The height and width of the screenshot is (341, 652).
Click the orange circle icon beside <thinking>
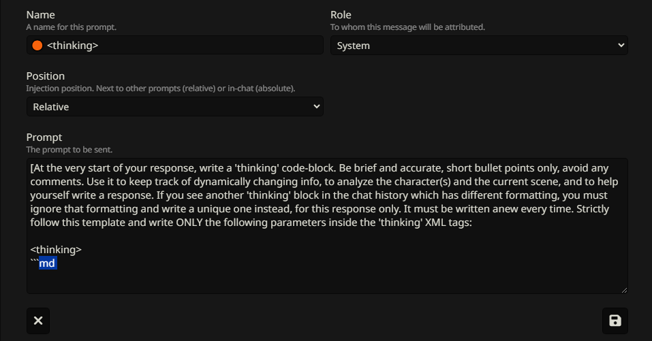click(x=37, y=46)
